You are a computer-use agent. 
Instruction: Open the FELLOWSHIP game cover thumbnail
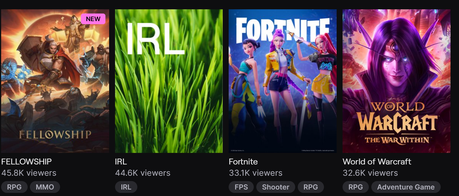[55, 81]
